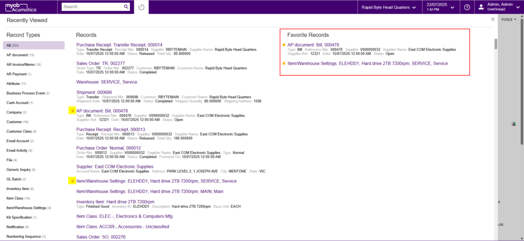This screenshot has width=524, height=241.
Task: Open Purchase Receipt: Receipt, 000013
Action: click(x=111, y=129)
